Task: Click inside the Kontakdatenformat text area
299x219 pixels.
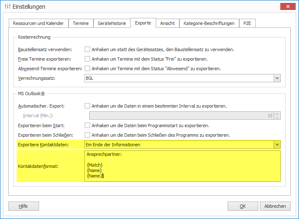Action: click(182, 166)
